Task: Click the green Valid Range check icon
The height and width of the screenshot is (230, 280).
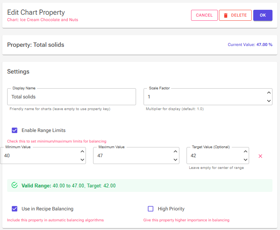Action: point(14,185)
